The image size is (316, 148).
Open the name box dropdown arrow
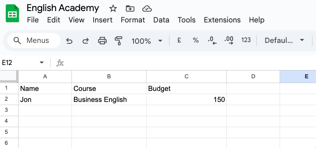click(x=41, y=63)
